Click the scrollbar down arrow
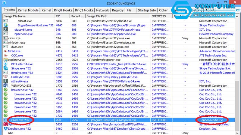 (237, 133)
